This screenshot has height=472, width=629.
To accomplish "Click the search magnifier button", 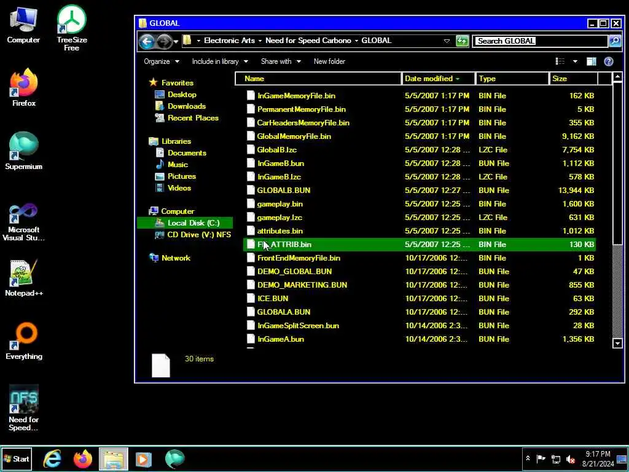I will pyautogui.click(x=614, y=41).
